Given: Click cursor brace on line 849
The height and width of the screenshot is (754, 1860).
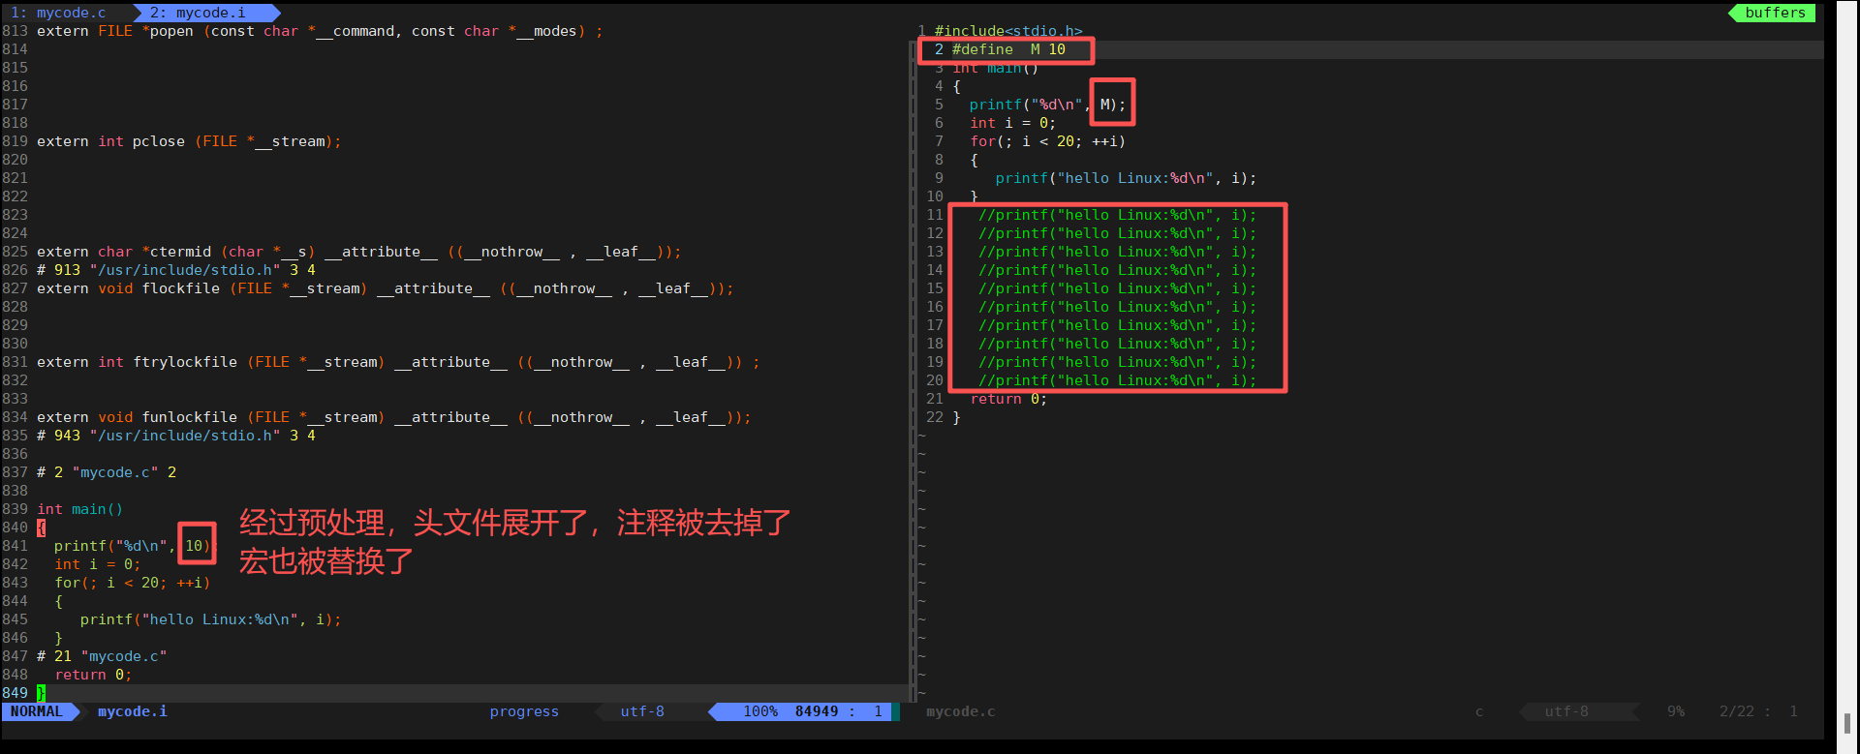Looking at the screenshot, I should [x=41, y=693].
